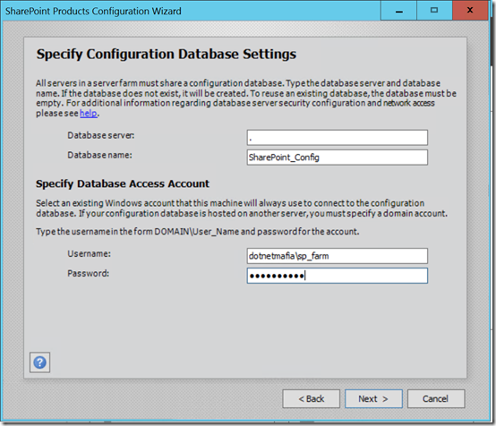496x426 pixels.
Task: Maximize the Configuration Wizard window
Action: pyautogui.click(x=434, y=11)
